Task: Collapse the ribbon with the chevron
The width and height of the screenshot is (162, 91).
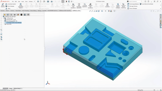Action: pyautogui.click(x=161, y=8)
